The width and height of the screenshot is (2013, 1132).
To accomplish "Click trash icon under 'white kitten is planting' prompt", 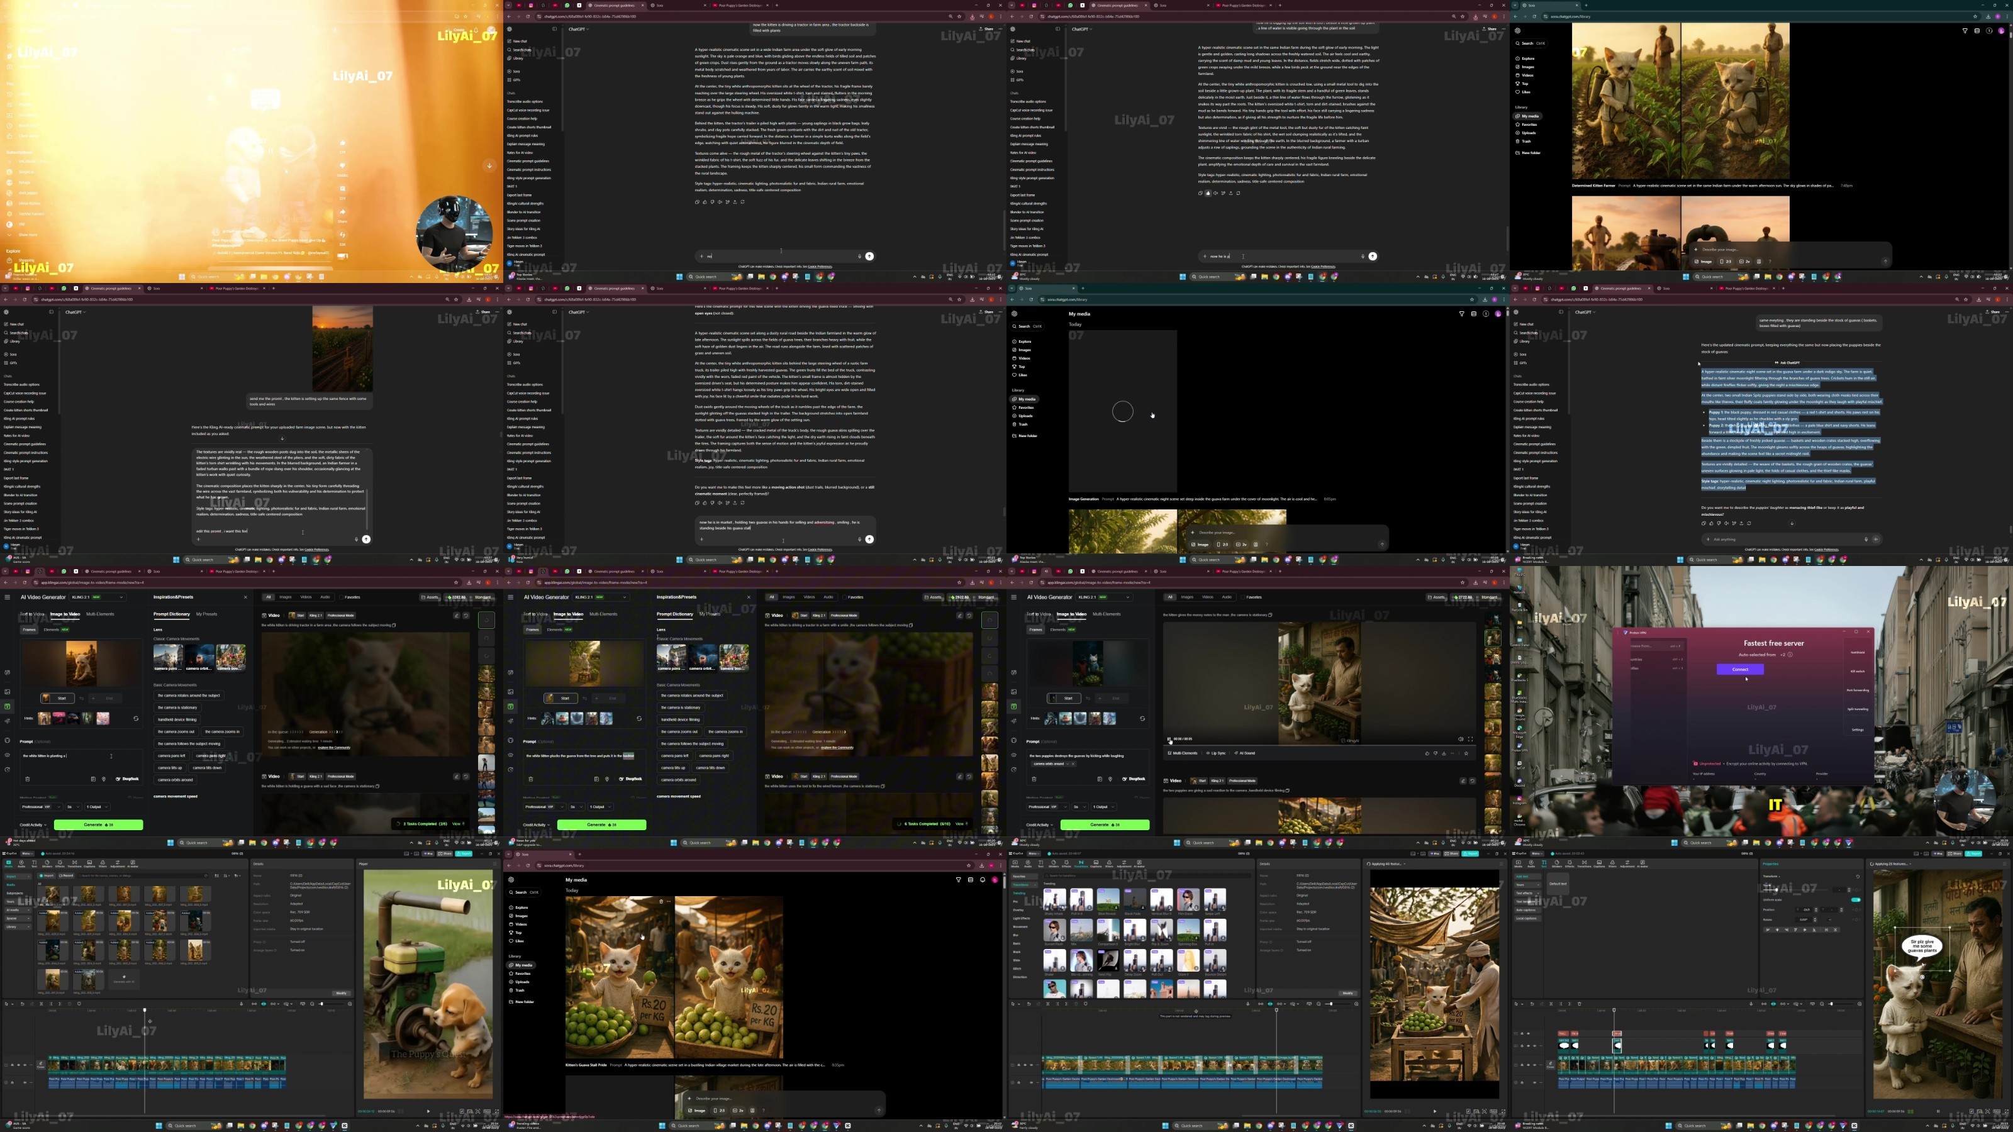I will [27, 779].
